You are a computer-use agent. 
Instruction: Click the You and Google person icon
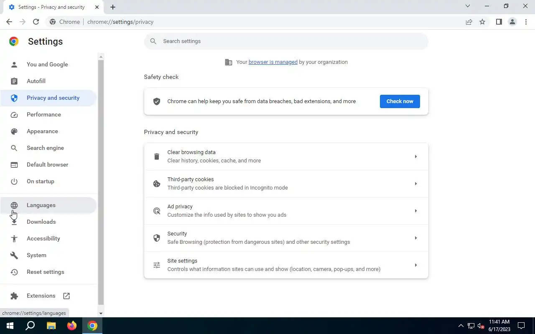click(x=14, y=64)
